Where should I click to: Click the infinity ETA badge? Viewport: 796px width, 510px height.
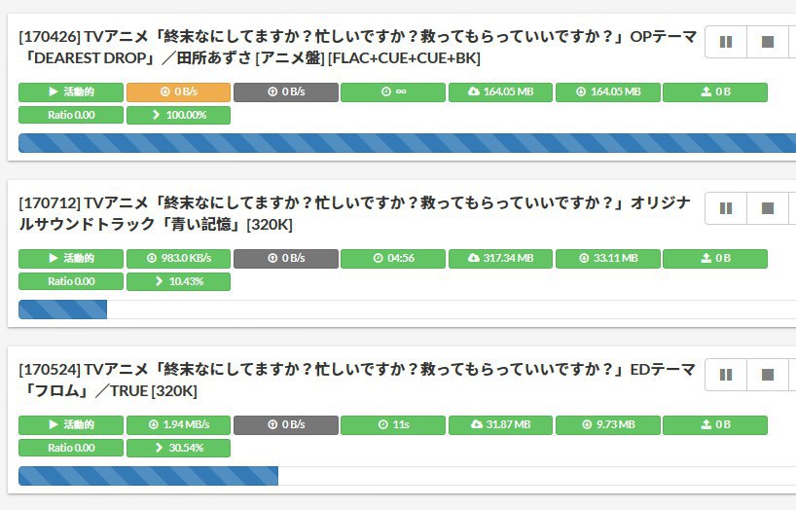(x=393, y=91)
